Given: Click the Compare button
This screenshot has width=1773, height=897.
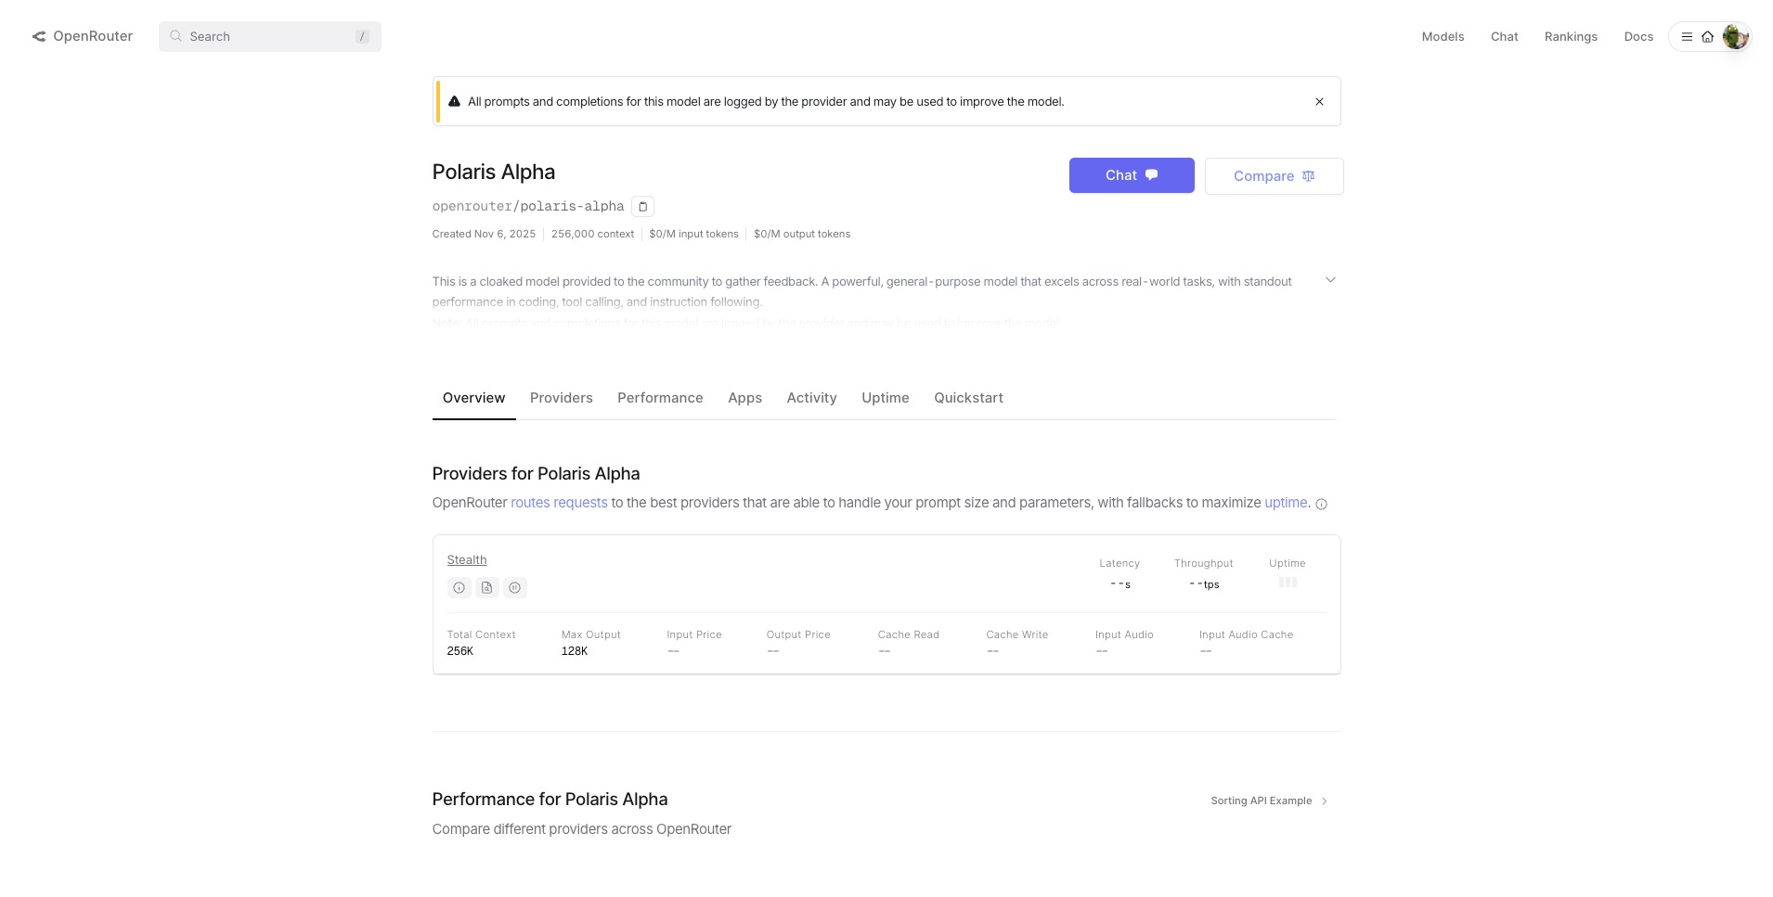Looking at the screenshot, I should click(x=1274, y=176).
